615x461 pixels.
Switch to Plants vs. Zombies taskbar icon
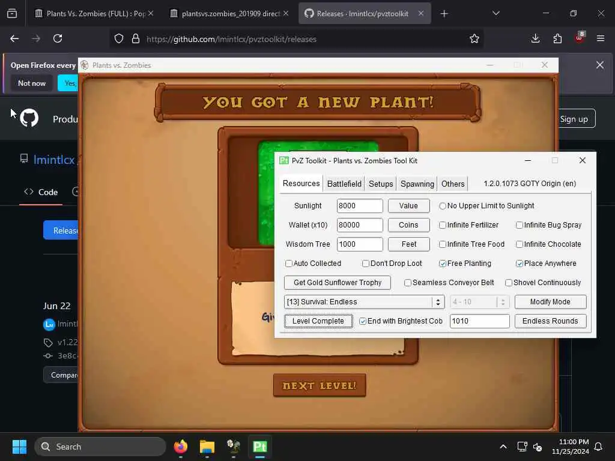pyautogui.click(x=234, y=447)
